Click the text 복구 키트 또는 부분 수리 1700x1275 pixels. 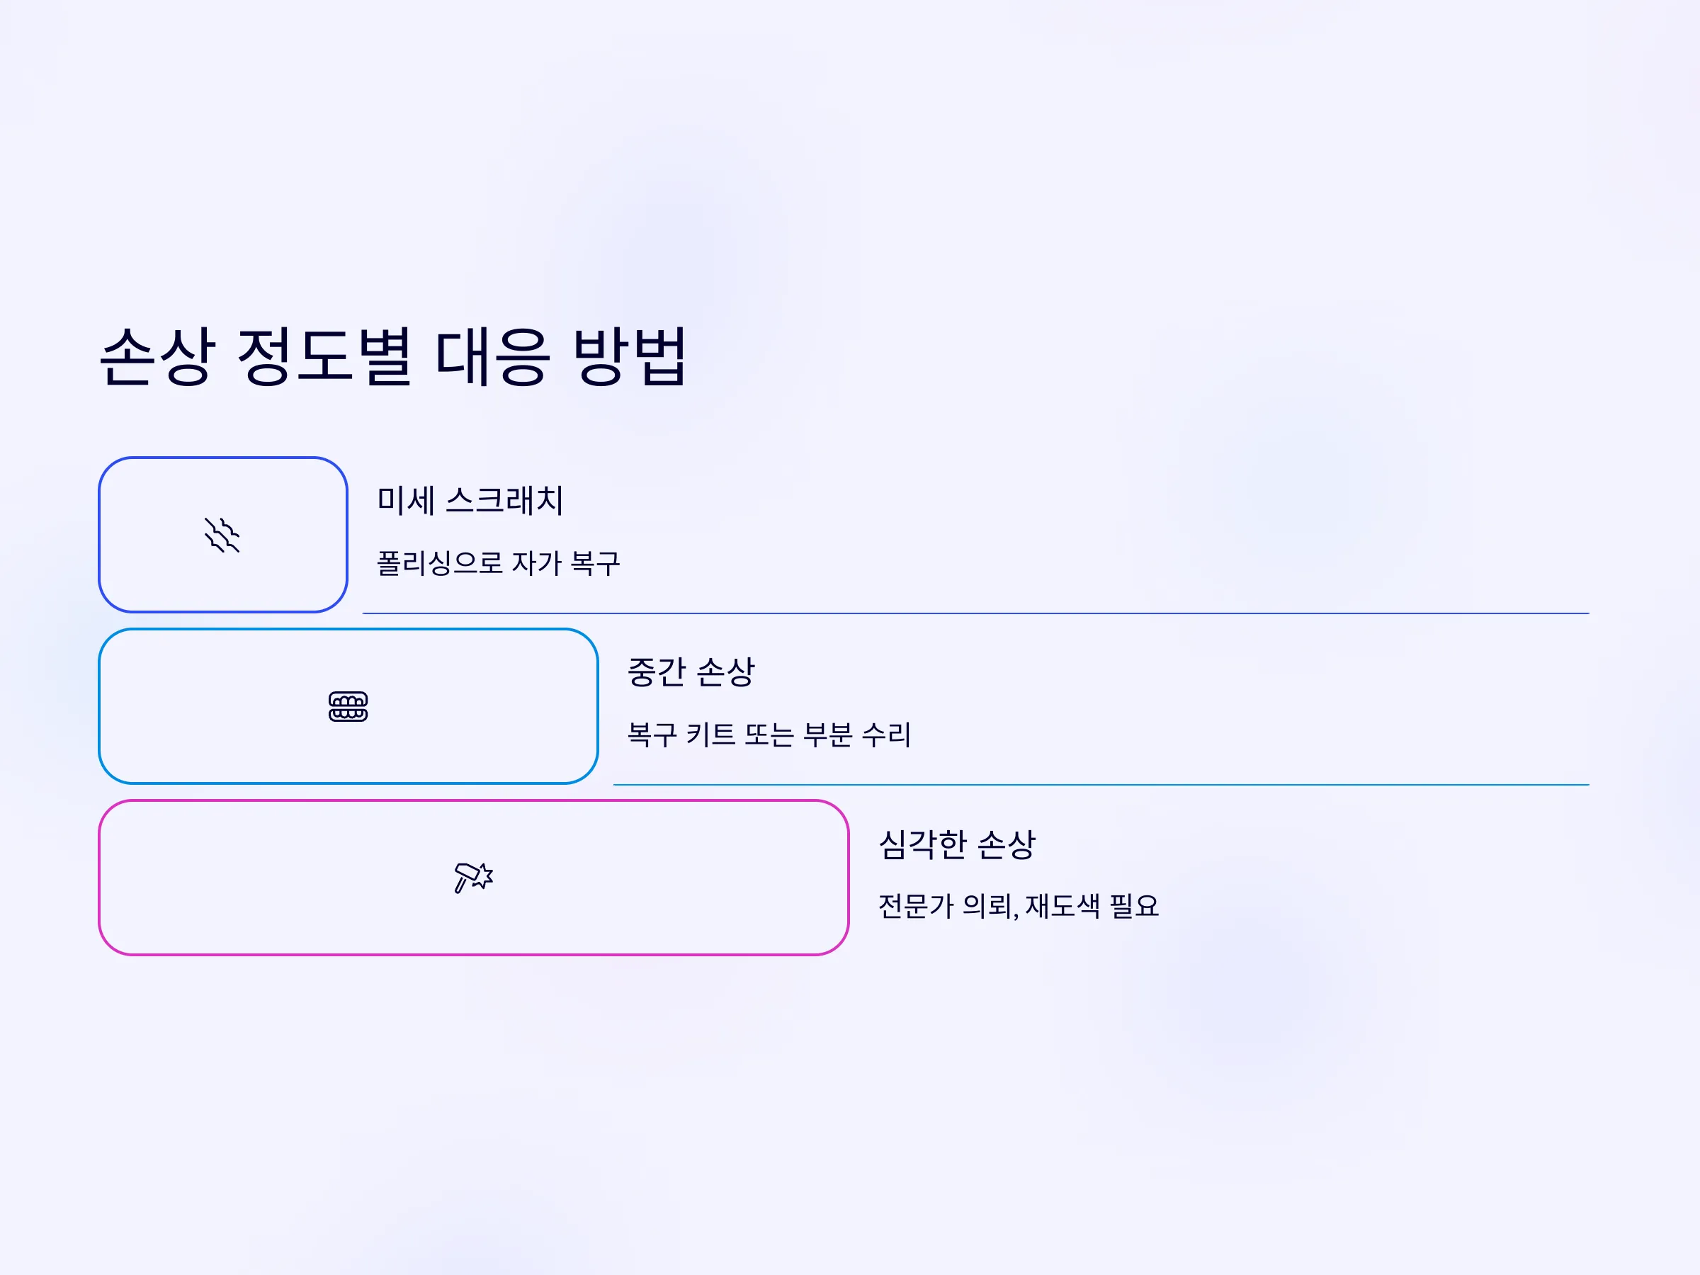click(769, 734)
